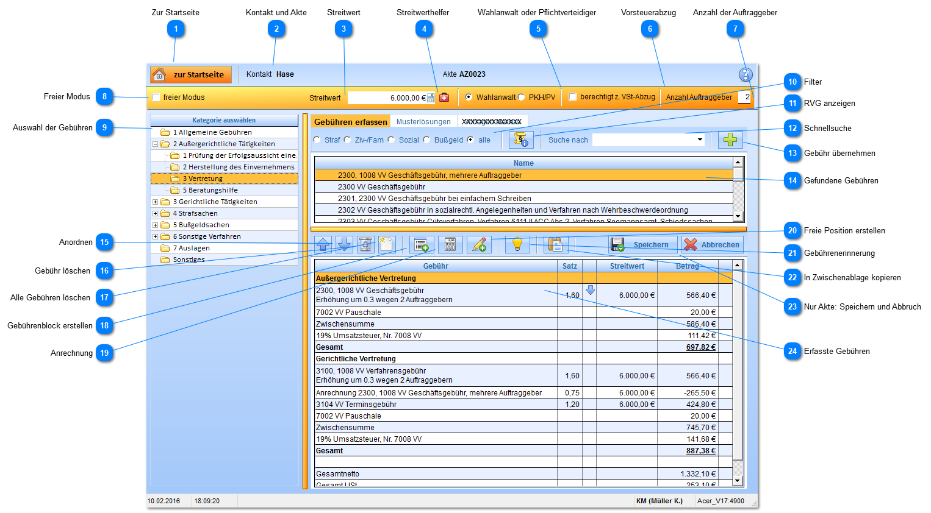Click Satz column header
931x513 pixels.
[570, 266]
